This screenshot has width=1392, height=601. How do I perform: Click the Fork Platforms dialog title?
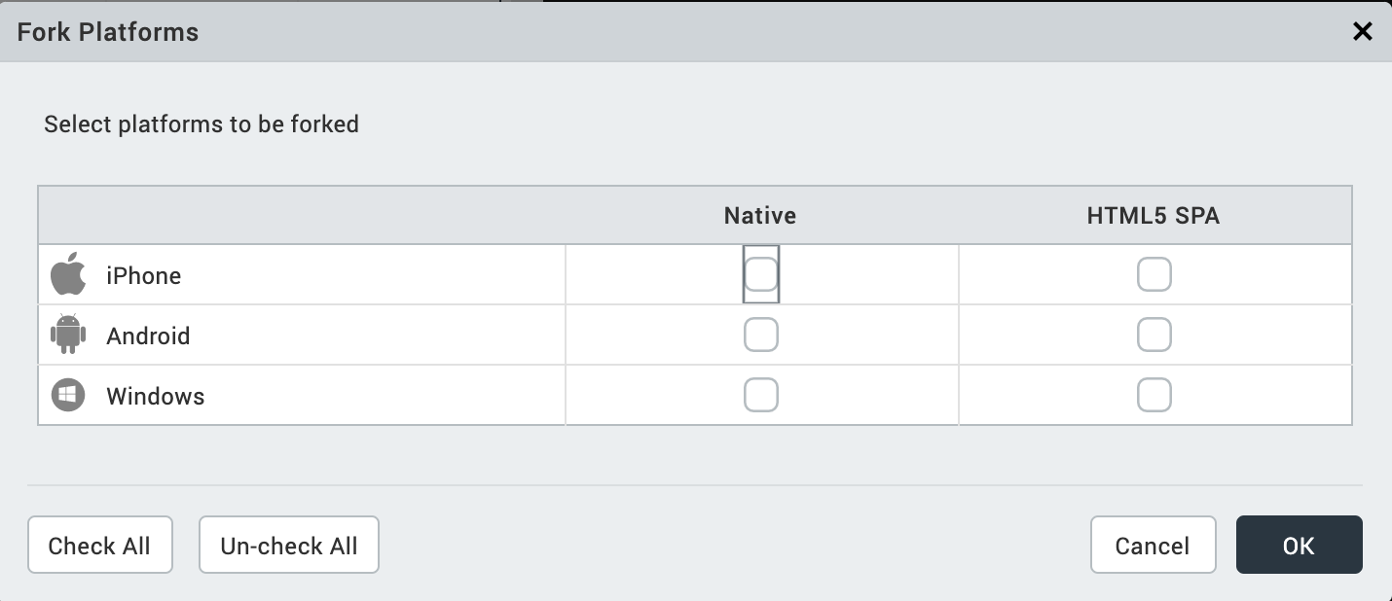108,32
